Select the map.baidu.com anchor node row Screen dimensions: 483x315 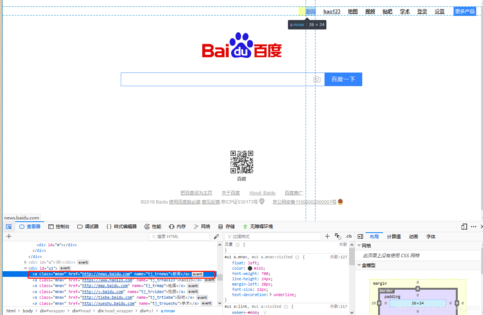(x=109, y=286)
